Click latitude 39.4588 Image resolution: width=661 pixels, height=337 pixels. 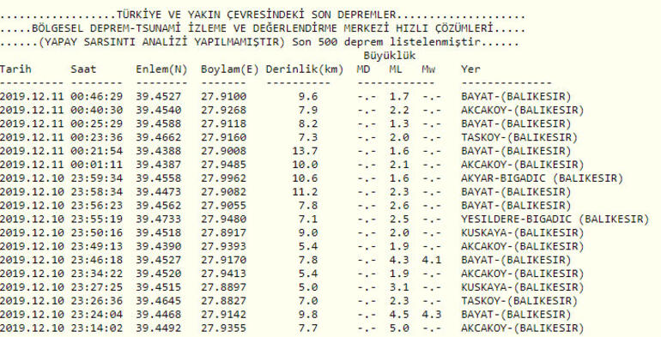click(x=158, y=123)
